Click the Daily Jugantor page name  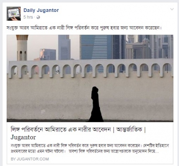click(x=41, y=10)
